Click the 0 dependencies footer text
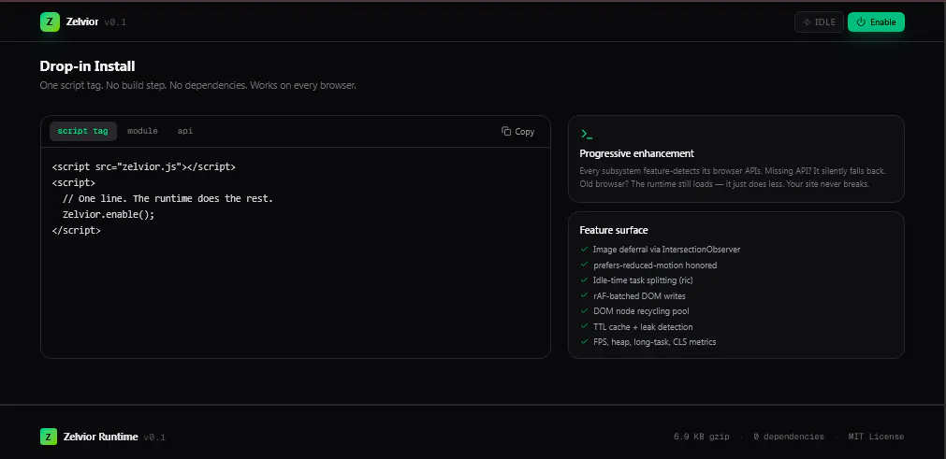 coord(789,437)
